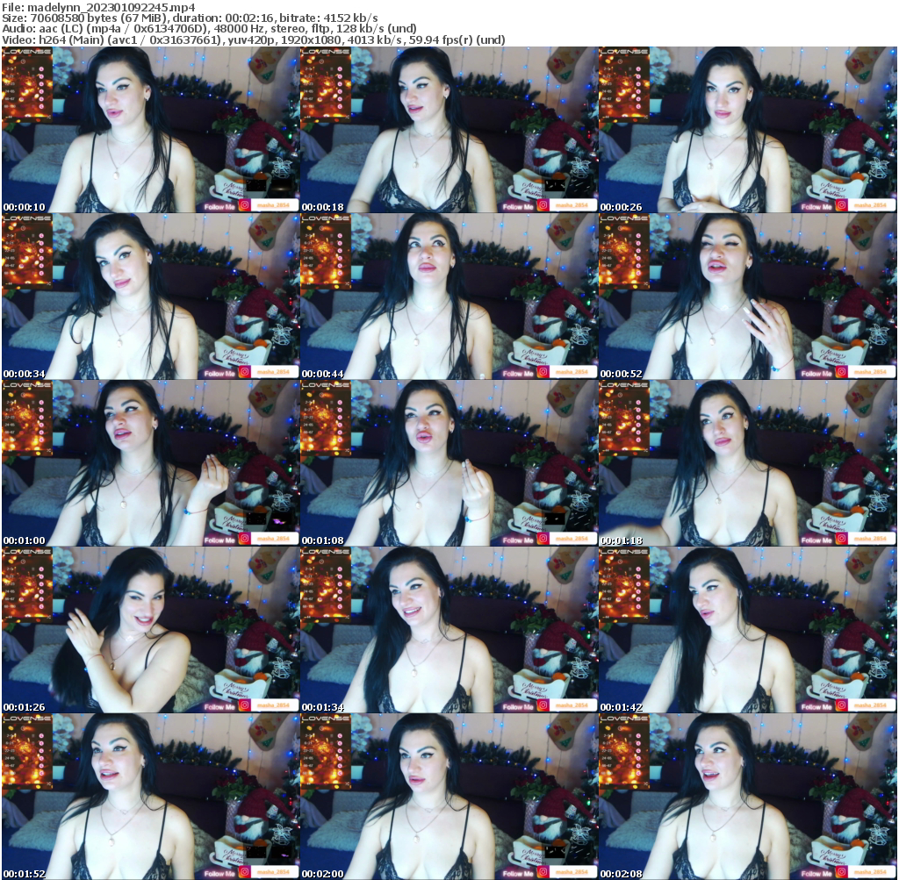899x880 pixels.
Task: Toggle the timestamp overlay on the 00:00:10 frame
Action: [x=22, y=205]
